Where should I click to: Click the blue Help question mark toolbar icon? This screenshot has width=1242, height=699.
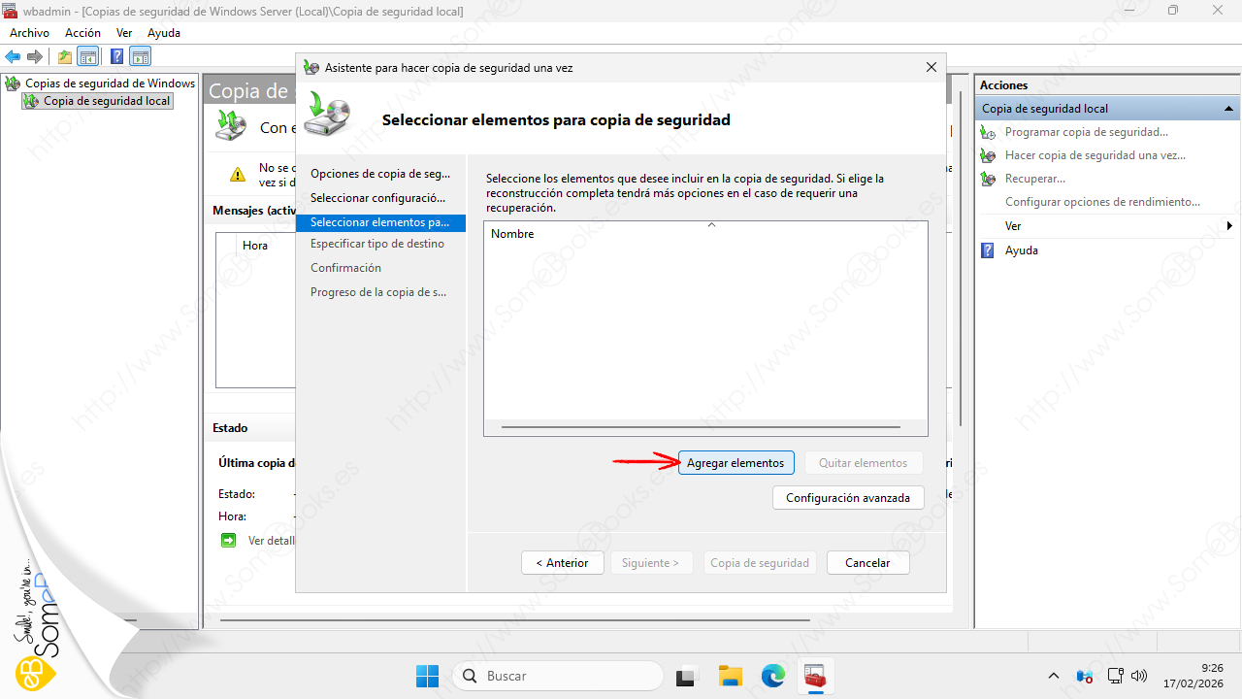click(x=116, y=56)
